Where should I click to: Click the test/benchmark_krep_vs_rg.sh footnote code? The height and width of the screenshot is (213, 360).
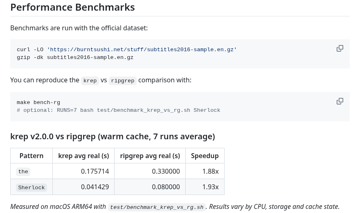click(x=157, y=207)
